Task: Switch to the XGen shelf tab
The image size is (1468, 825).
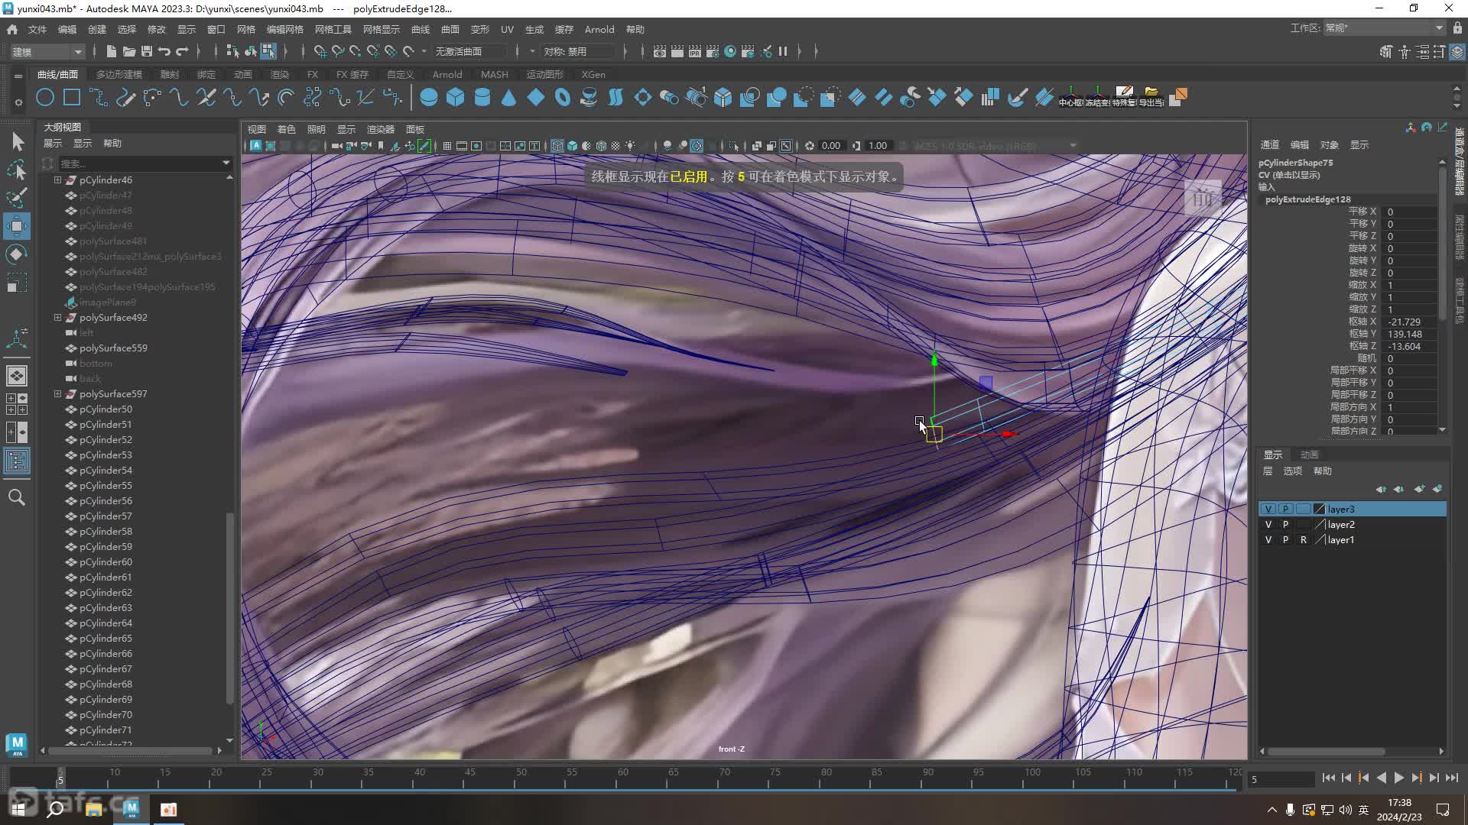Action: (x=593, y=74)
